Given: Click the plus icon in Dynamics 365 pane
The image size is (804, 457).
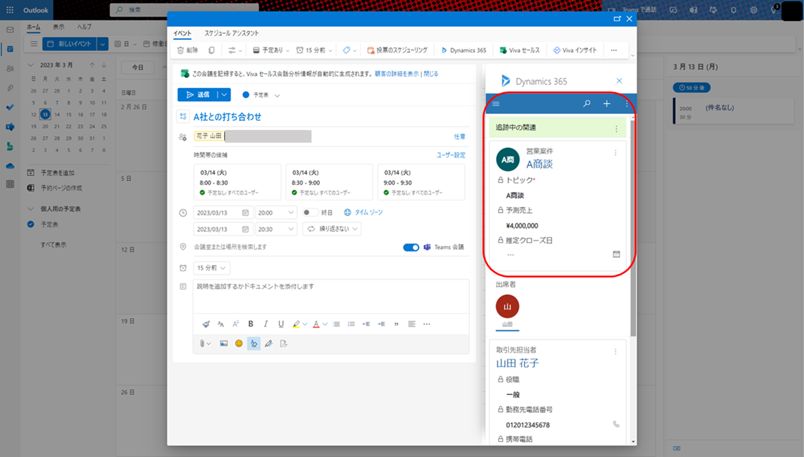Looking at the screenshot, I should click(607, 103).
